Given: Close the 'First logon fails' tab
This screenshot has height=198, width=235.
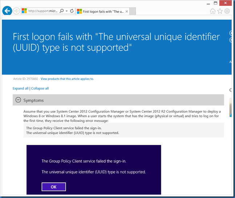Looking at the screenshot, I should point(127,11).
